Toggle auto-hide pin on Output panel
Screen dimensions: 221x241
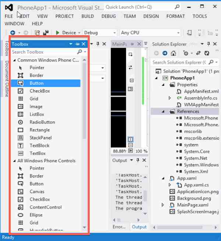pyautogui.click(x=138, y=160)
